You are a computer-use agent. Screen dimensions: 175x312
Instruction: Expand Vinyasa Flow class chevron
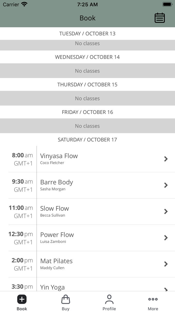click(166, 159)
